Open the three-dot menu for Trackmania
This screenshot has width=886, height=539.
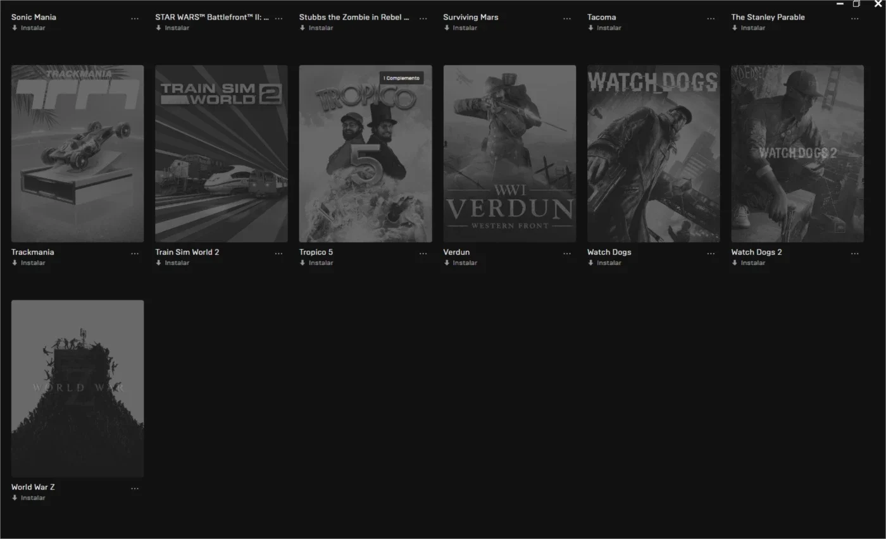tap(135, 254)
